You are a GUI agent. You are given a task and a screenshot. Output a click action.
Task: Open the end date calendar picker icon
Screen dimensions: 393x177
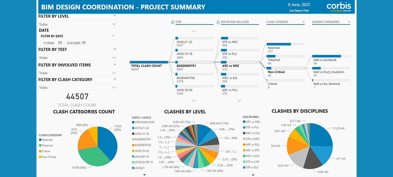pos(84,43)
